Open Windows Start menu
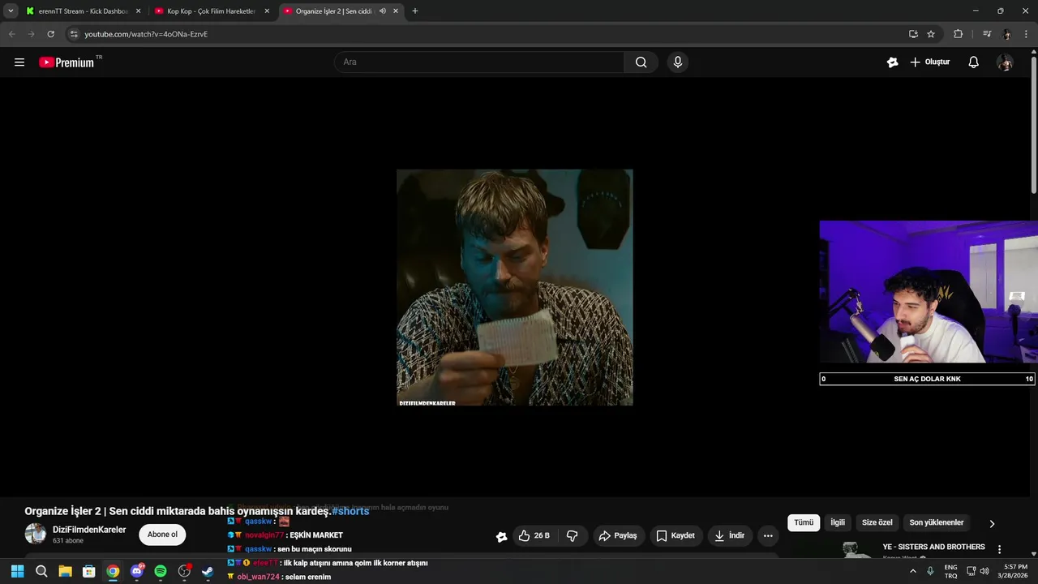This screenshot has height=584, width=1038. pyautogui.click(x=17, y=571)
